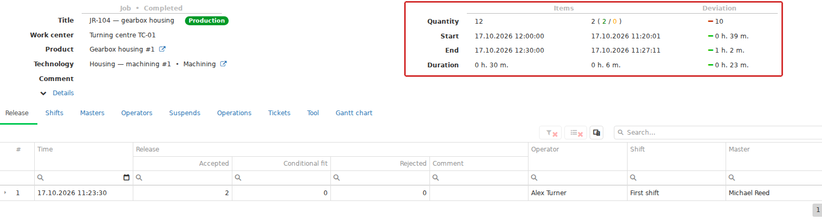The width and height of the screenshot is (822, 222).
Task: Click magnifier icon in Accepted filter cell
Action: (x=139, y=178)
